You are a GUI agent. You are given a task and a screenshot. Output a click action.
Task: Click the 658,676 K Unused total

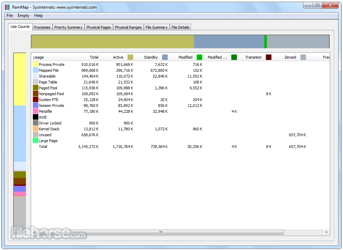click(90, 135)
